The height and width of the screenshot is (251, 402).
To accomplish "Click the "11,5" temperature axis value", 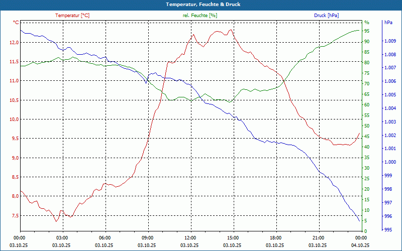I will [15, 61].
